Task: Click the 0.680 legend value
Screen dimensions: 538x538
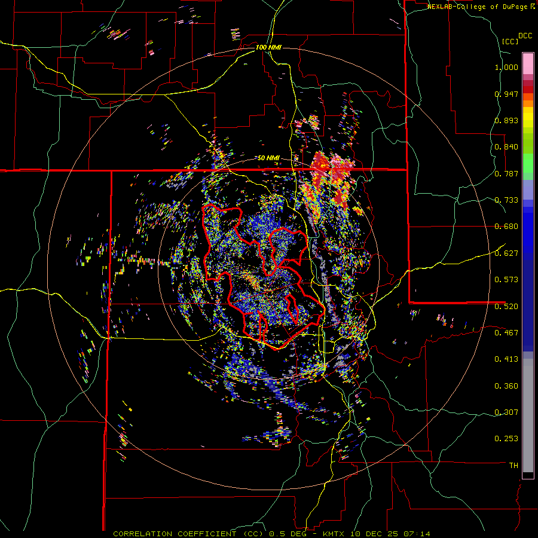Action: point(506,227)
